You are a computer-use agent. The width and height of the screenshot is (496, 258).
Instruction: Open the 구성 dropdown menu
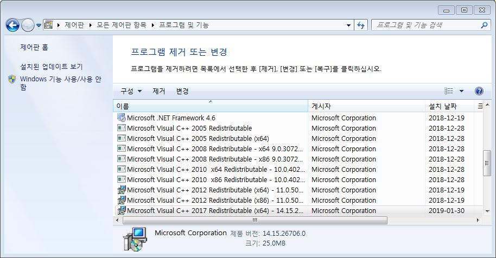pos(131,91)
